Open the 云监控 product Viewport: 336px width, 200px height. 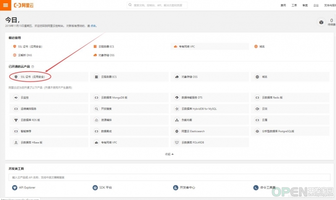pos(49,98)
